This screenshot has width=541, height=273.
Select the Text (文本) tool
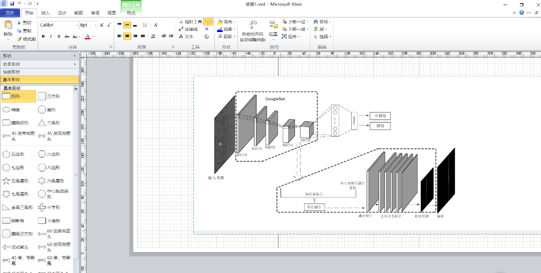[x=185, y=36]
